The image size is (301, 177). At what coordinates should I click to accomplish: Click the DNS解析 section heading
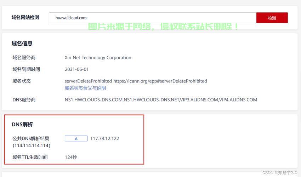22,124
